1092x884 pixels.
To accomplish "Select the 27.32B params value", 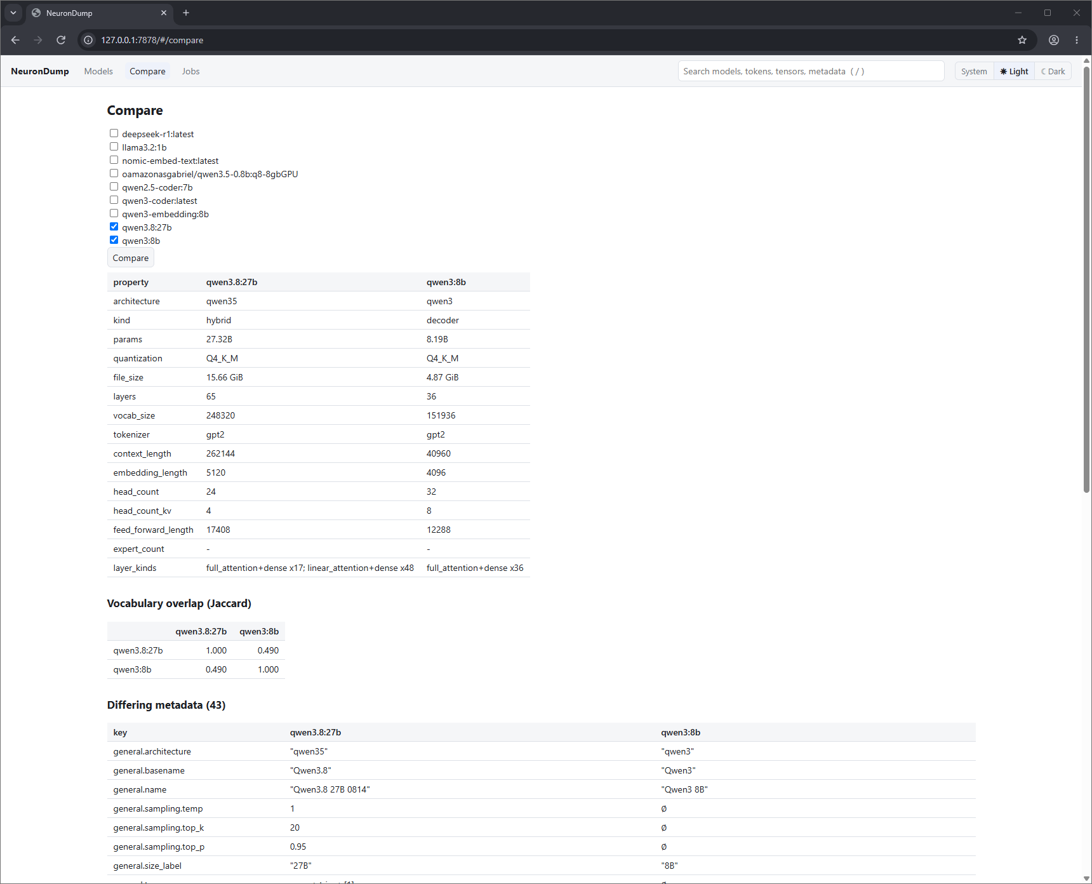I will click(x=219, y=339).
